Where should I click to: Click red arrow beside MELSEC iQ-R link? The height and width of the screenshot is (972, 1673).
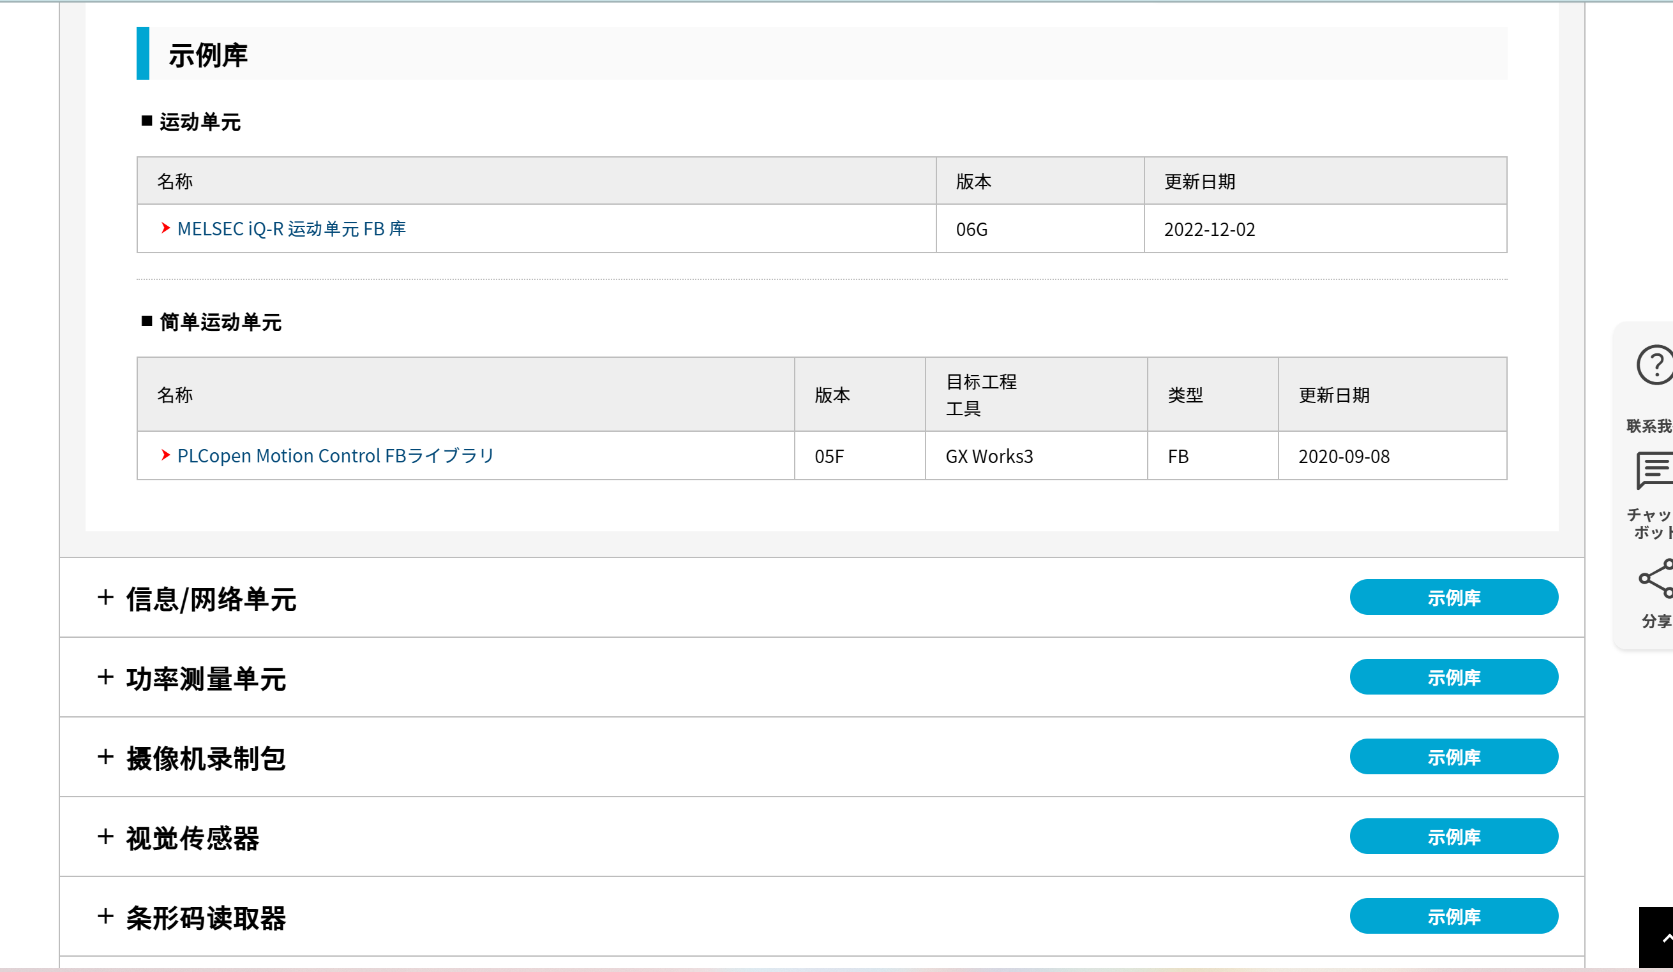tap(165, 228)
